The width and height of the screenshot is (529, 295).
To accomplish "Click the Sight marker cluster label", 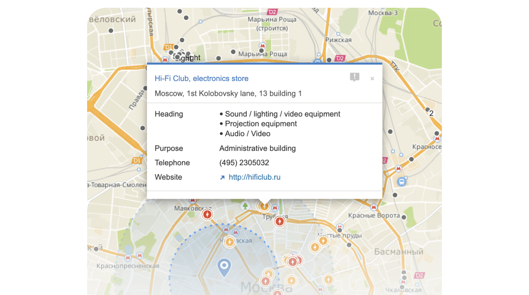I will [187, 58].
